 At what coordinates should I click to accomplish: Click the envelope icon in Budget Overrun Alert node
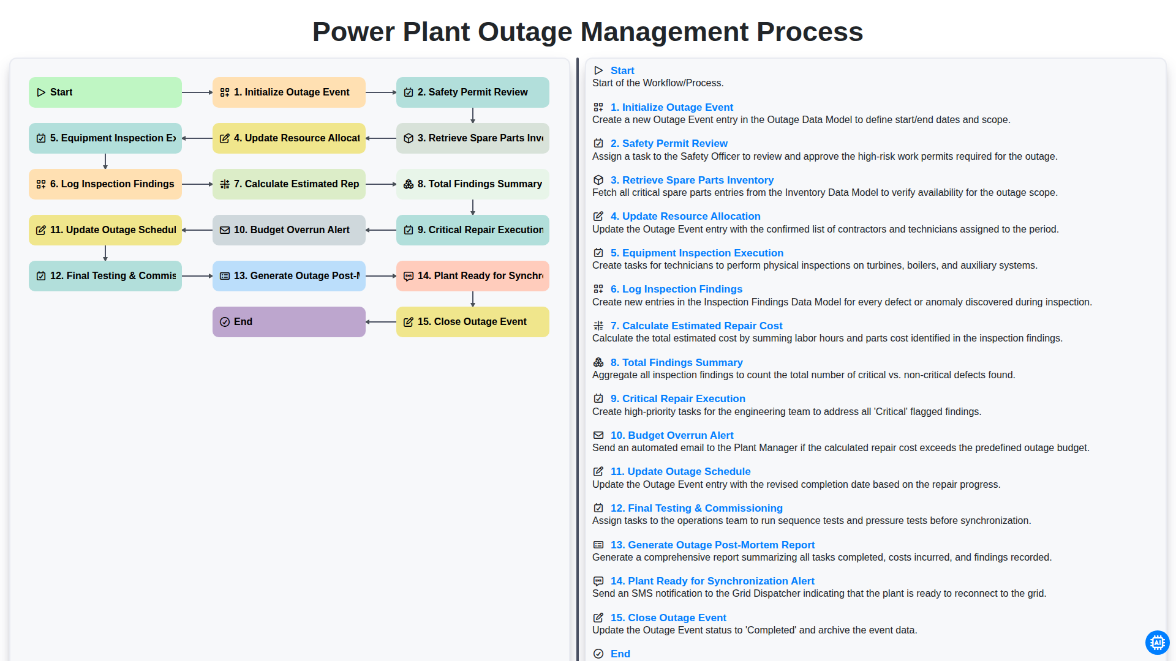click(225, 230)
